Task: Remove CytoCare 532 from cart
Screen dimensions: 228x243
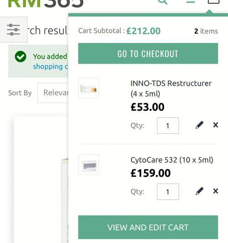Action: click(x=216, y=191)
